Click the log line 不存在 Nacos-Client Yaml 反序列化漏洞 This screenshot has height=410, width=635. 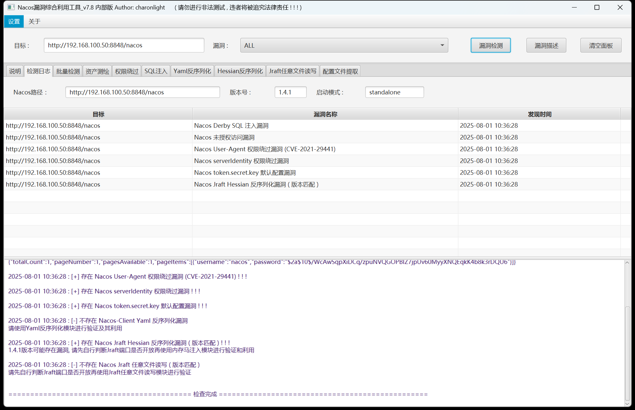click(x=98, y=320)
